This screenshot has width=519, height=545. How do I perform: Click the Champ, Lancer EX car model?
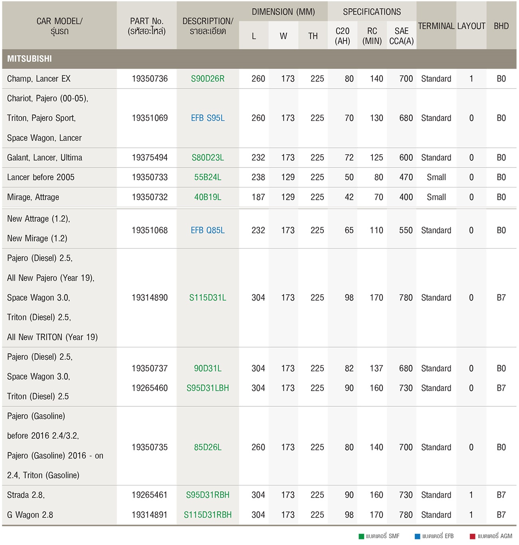click(x=39, y=79)
